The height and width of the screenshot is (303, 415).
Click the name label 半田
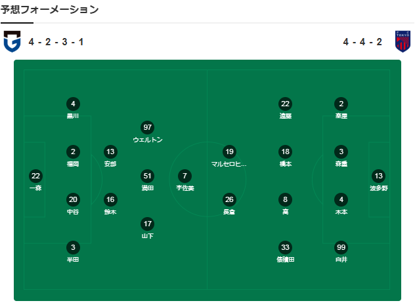(x=73, y=260)
